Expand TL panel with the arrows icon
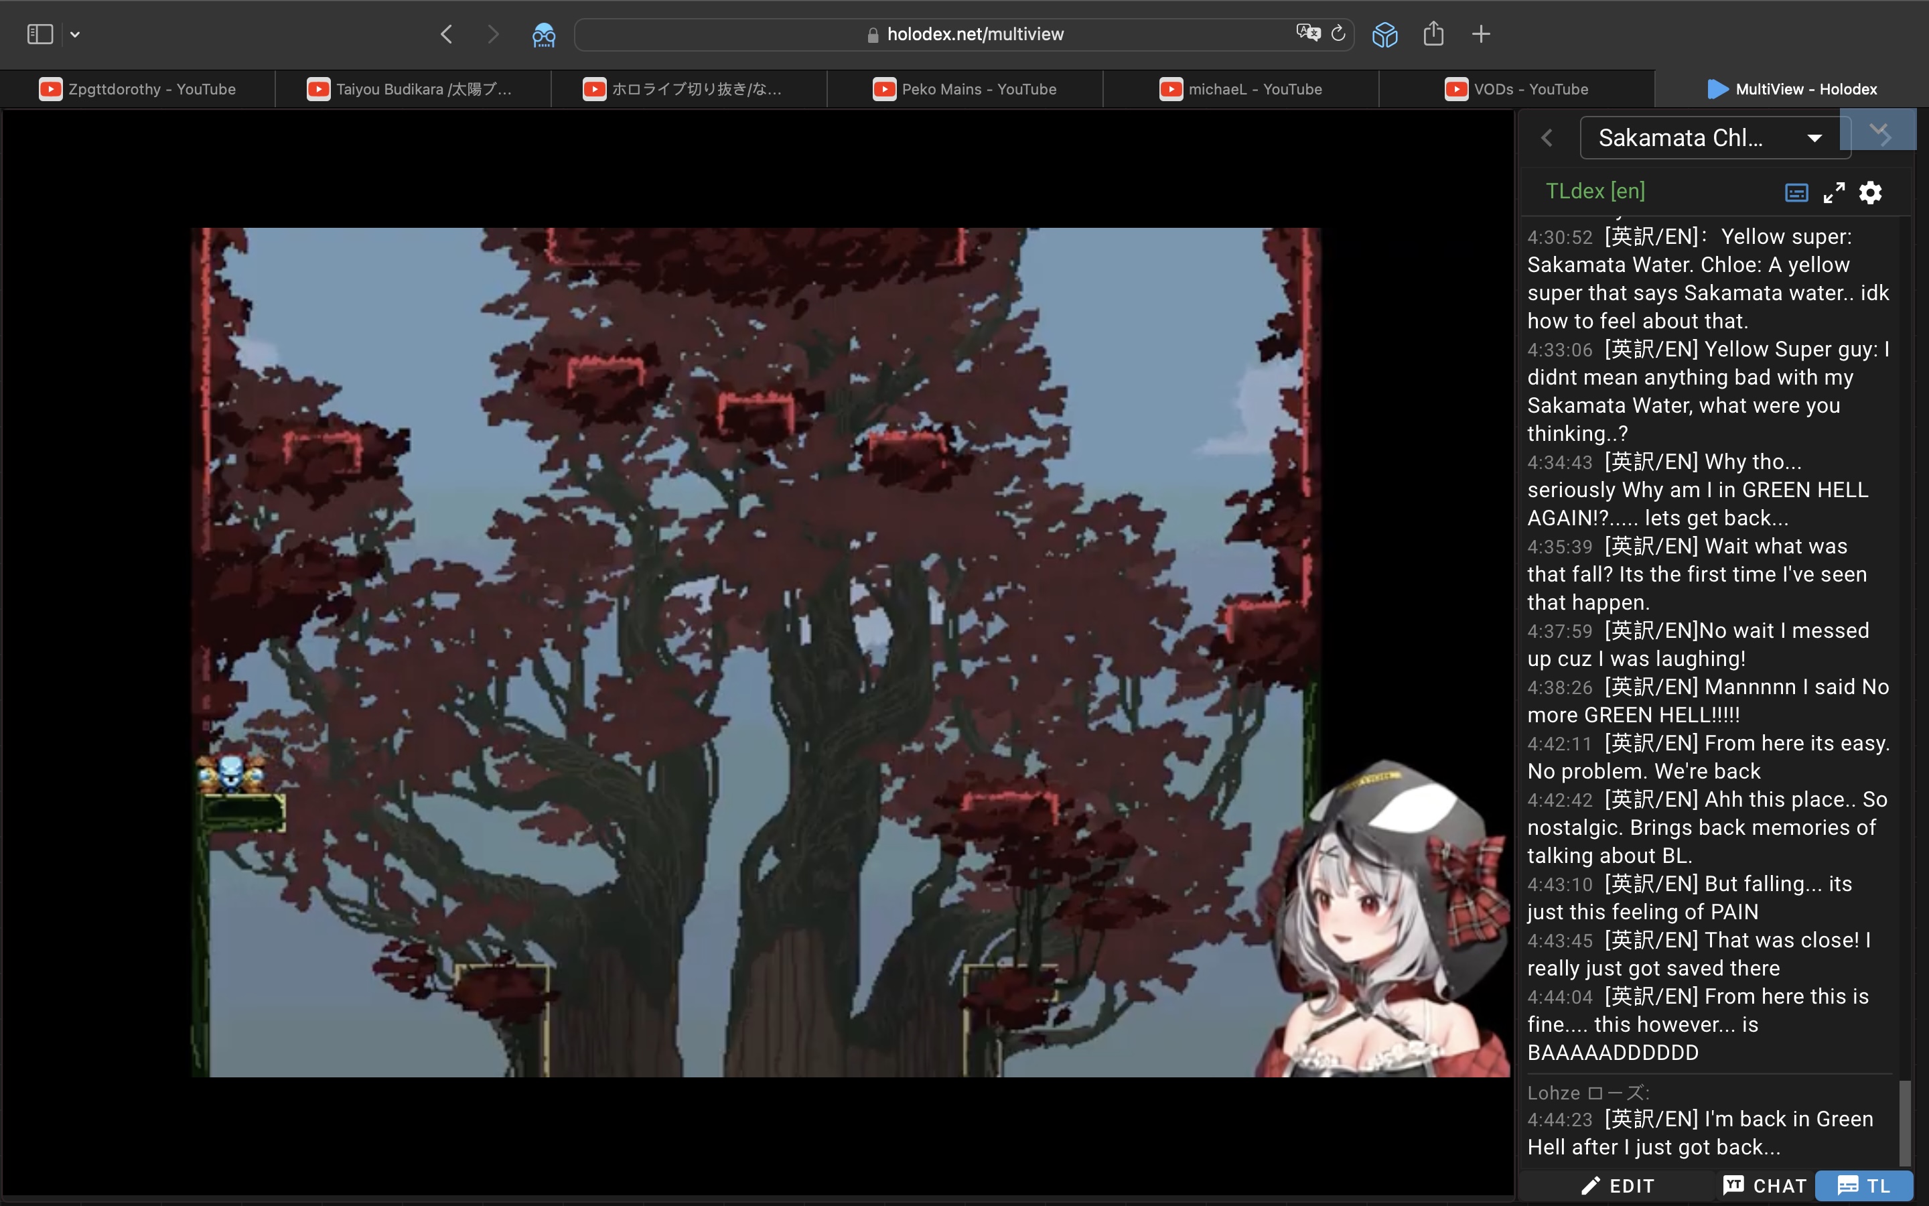 tap(1833, 192)
